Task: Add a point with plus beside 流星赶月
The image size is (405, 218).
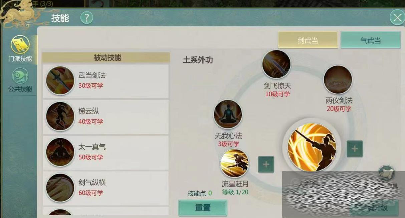Action: pos(266,164)
